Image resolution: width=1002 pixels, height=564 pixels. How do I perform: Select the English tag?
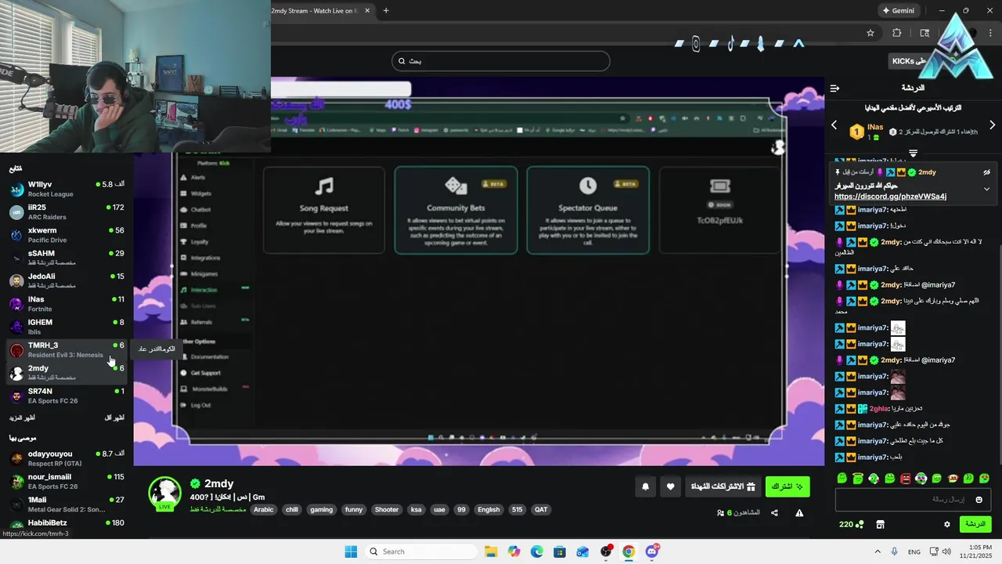click(488, 509)
